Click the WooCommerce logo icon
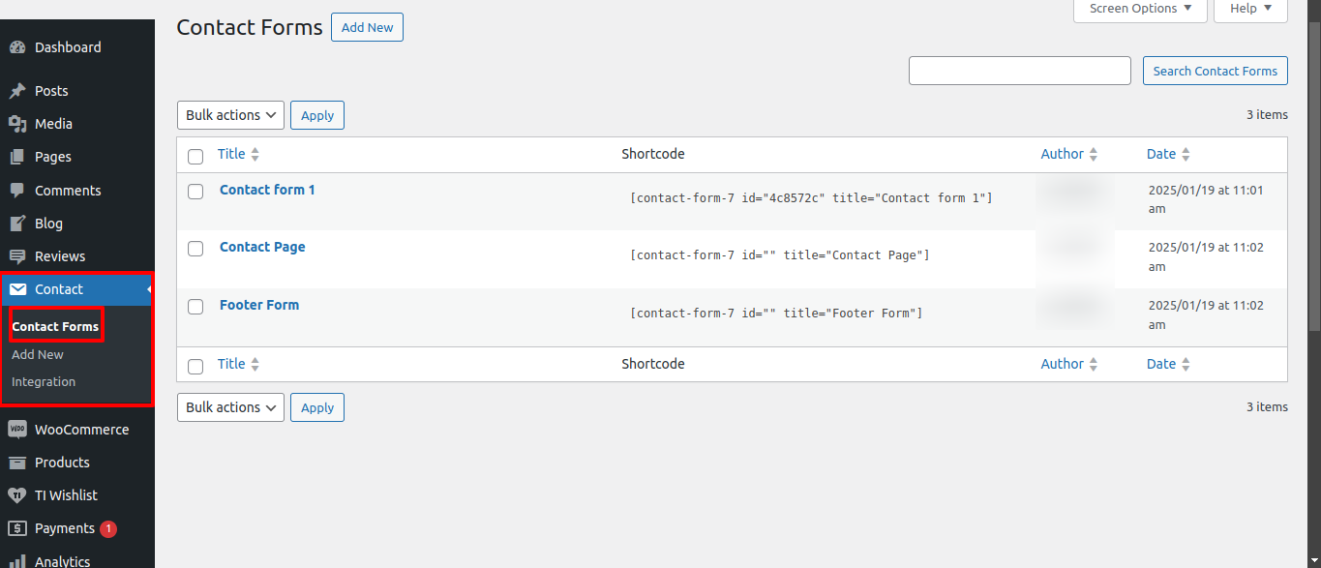Viewport: 1321px width, 568px height. tap(16, 430)
